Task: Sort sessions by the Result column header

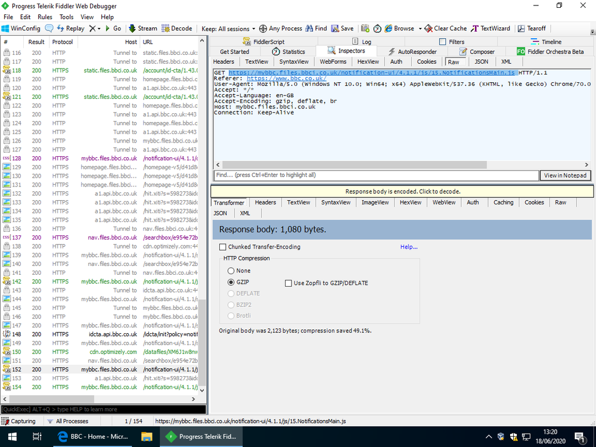Action: pos(36,42)
